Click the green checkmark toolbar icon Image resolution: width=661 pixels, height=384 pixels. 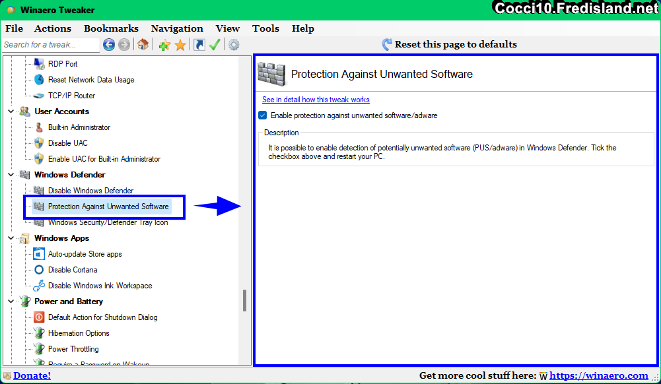[x=215, y=45]
